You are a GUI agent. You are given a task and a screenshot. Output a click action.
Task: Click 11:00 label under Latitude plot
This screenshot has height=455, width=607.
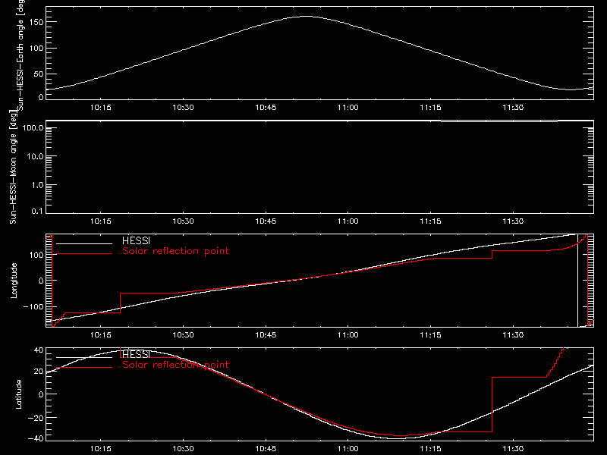tap(348, 449)
